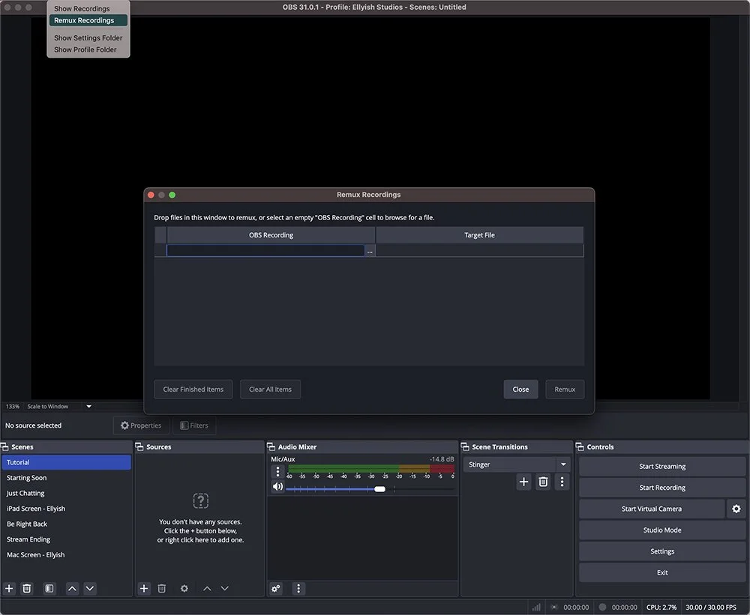Open source Filters button

pos(194,425)
